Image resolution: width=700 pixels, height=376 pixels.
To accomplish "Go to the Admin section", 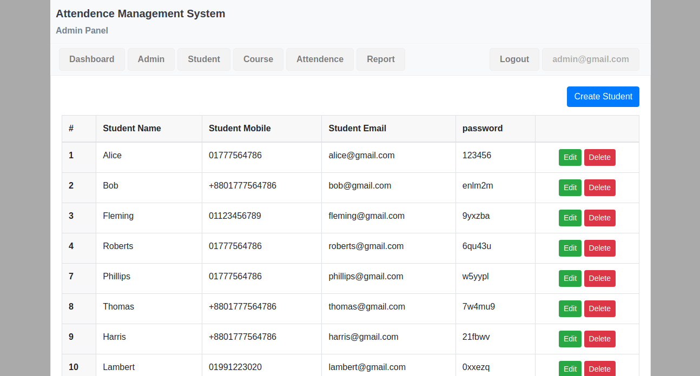I will point(151,59).
